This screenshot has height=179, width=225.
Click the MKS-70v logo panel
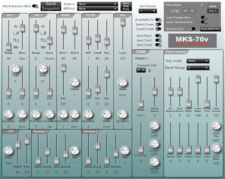point(192,41)
